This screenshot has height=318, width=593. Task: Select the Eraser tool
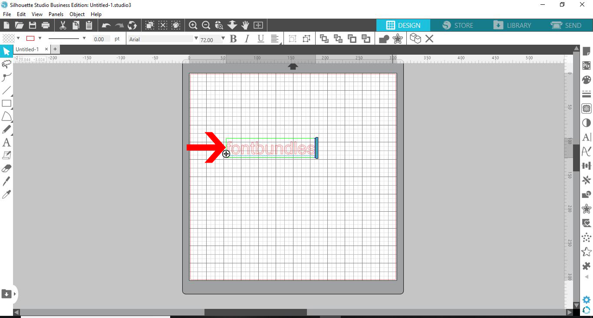point(7,168)
